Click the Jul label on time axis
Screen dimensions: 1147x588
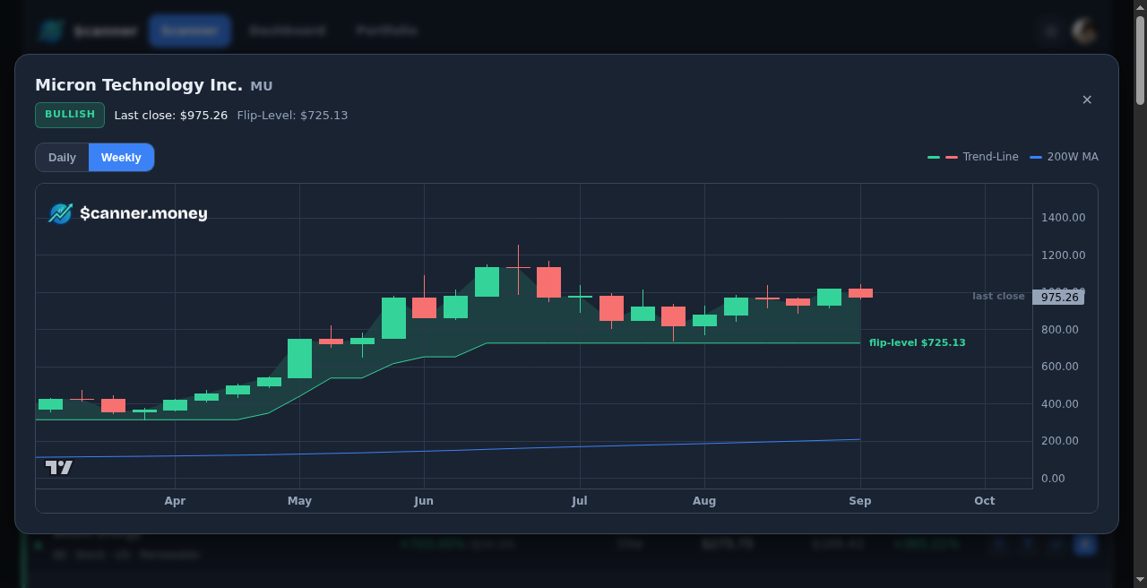pos(580,501)
